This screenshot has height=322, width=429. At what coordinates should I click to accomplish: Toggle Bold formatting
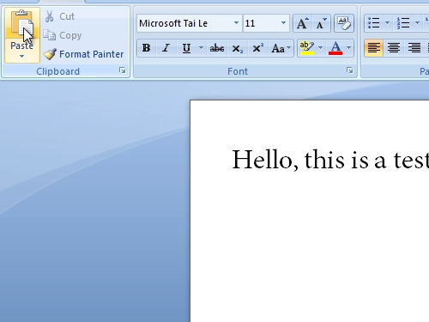click(x=147, y=48)
